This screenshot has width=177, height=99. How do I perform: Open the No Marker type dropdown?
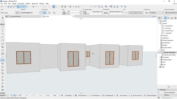point(156,13)
